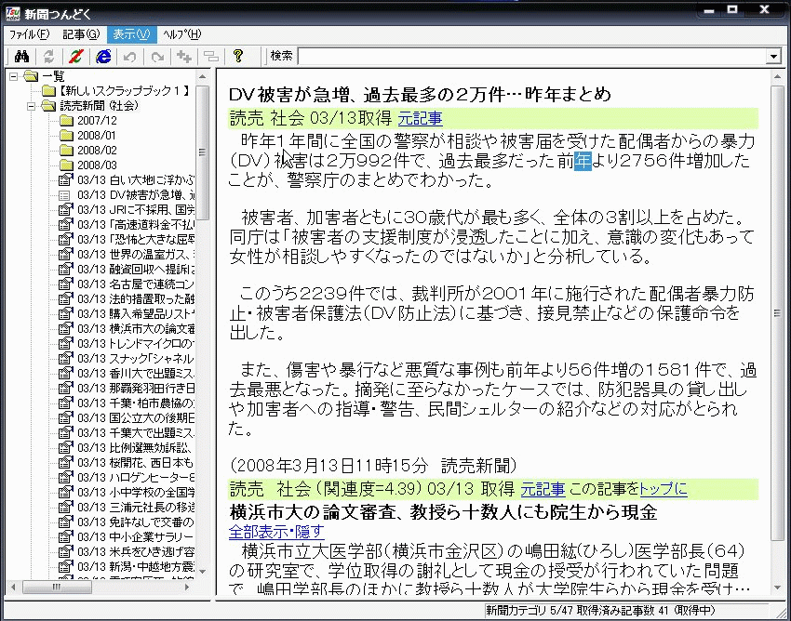Click the binoculars search icon in toolbar
Image resolution: width=791 pixels, height=621 pixels.
[21, 56]
